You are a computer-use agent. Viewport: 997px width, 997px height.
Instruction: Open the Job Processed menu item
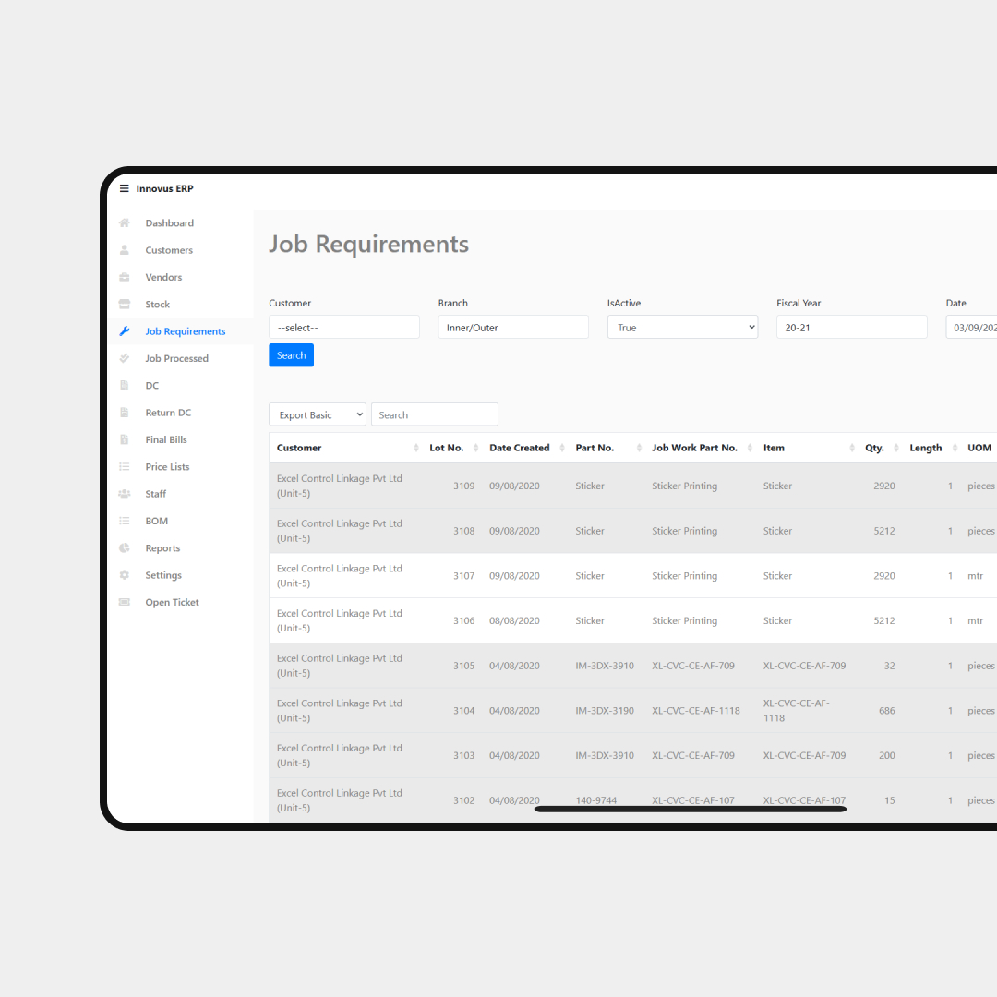(x=176, y=358)
